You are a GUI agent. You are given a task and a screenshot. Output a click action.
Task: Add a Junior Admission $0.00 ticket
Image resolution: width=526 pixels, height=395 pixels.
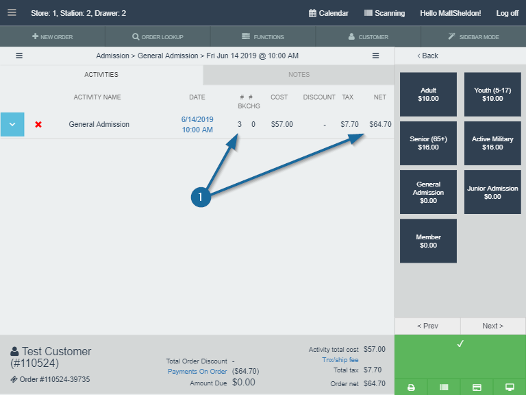click(492, 192)
